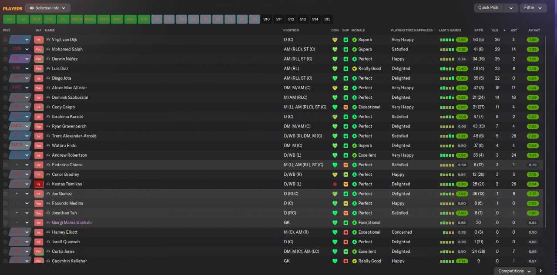Open Federico Chiesa's empty position dropdown
Viewport: 557px width, 275px height.
click(20, 165)
